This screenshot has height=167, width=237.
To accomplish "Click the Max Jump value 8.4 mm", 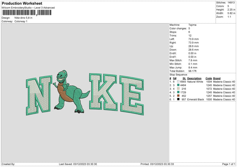I will coord(193,68).
